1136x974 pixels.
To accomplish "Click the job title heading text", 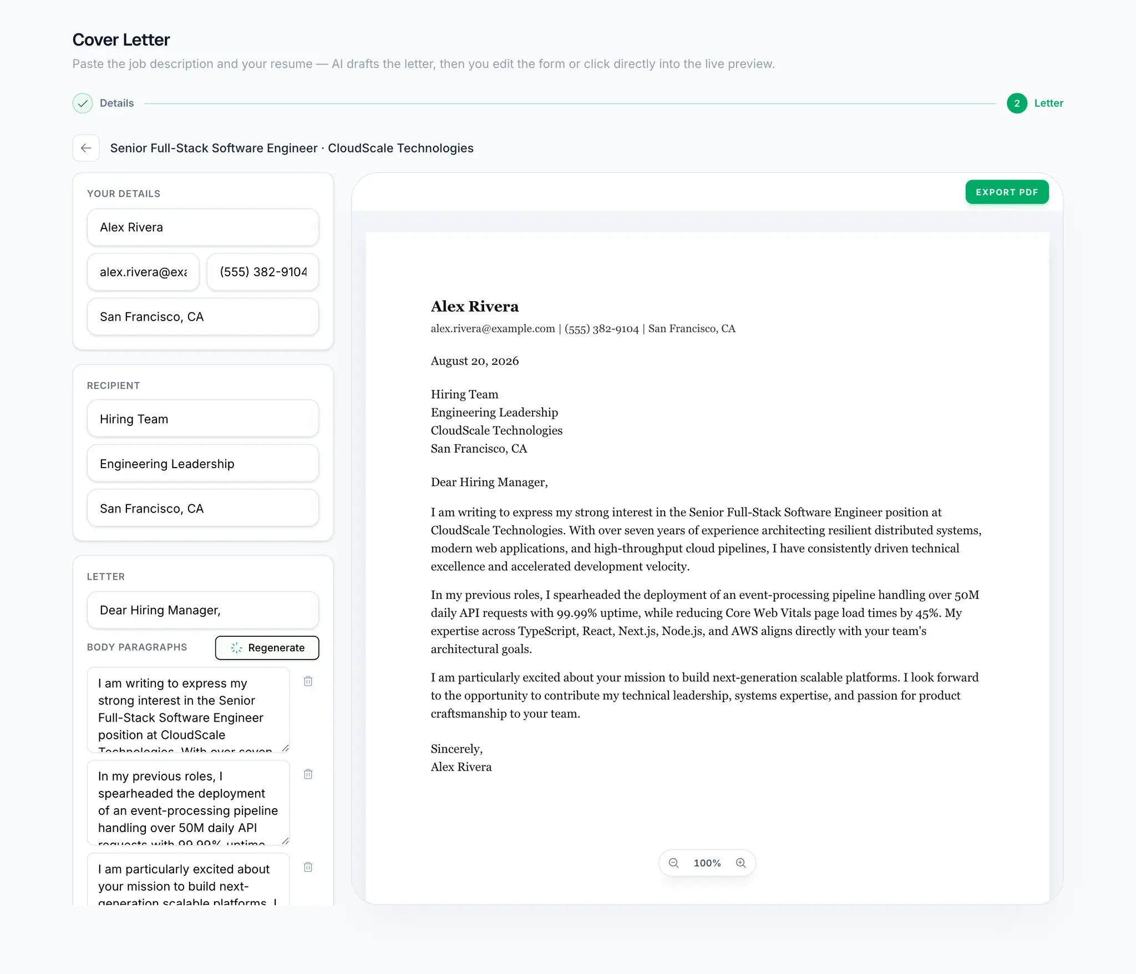I will tap(292, 148).
